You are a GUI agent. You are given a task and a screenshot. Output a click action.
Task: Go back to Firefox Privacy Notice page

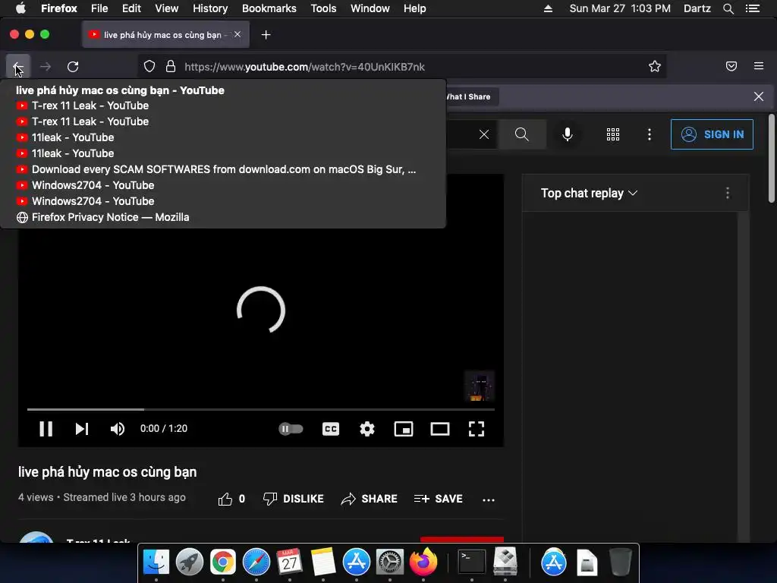(223, 217)
